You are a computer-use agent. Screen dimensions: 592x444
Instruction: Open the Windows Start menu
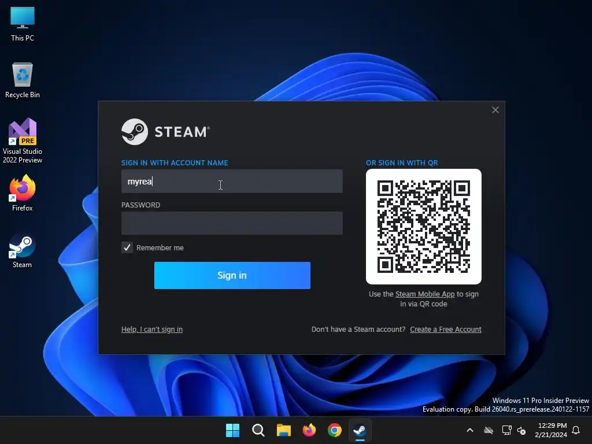[232, 430]
